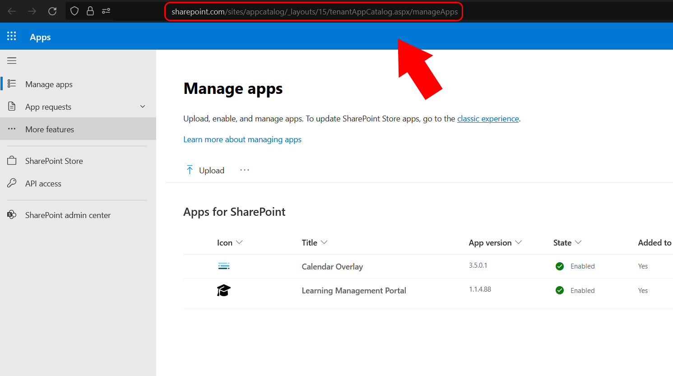This screenshot has width=673, height=376.
Task: Click Enabled state text for Calendar Overlay
Action: (x=583, y=266)
